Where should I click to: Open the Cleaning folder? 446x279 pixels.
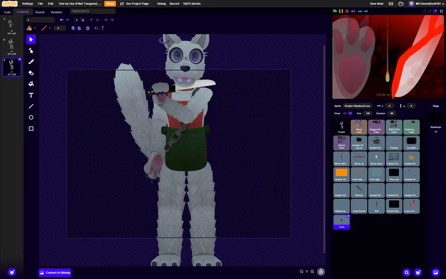[411, 127]
